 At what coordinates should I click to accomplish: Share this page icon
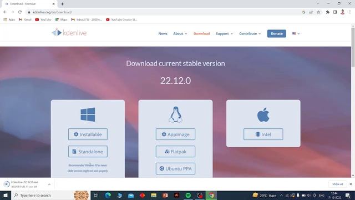pos(311,12)
